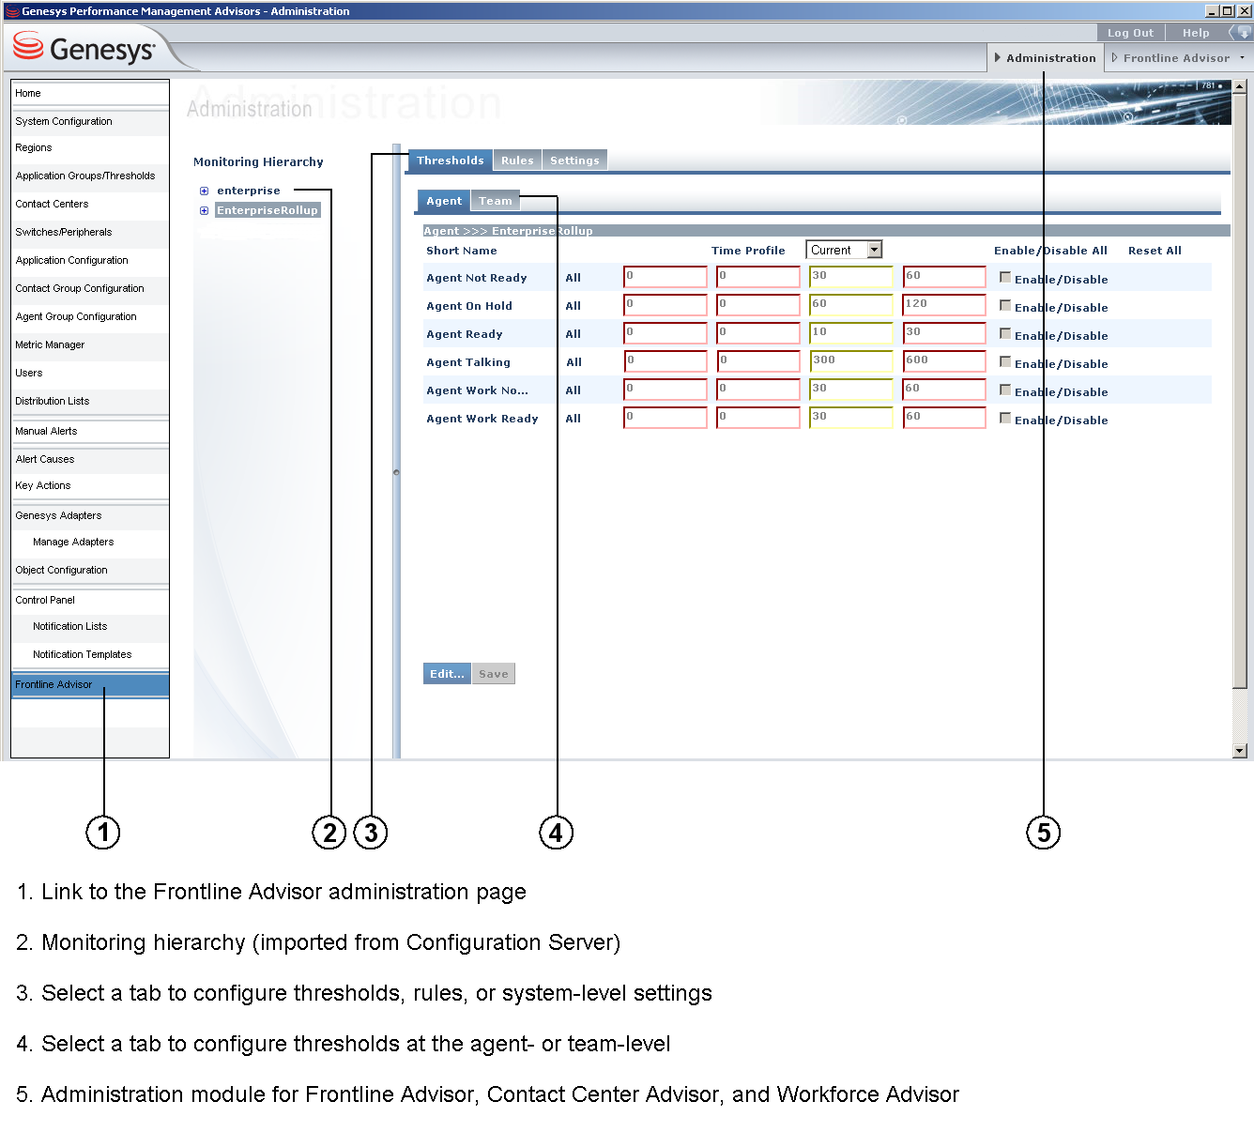Click the scroll up arrow on scrollbar
This screenshot has height=1132, width=1254.
pos(1240,86)
